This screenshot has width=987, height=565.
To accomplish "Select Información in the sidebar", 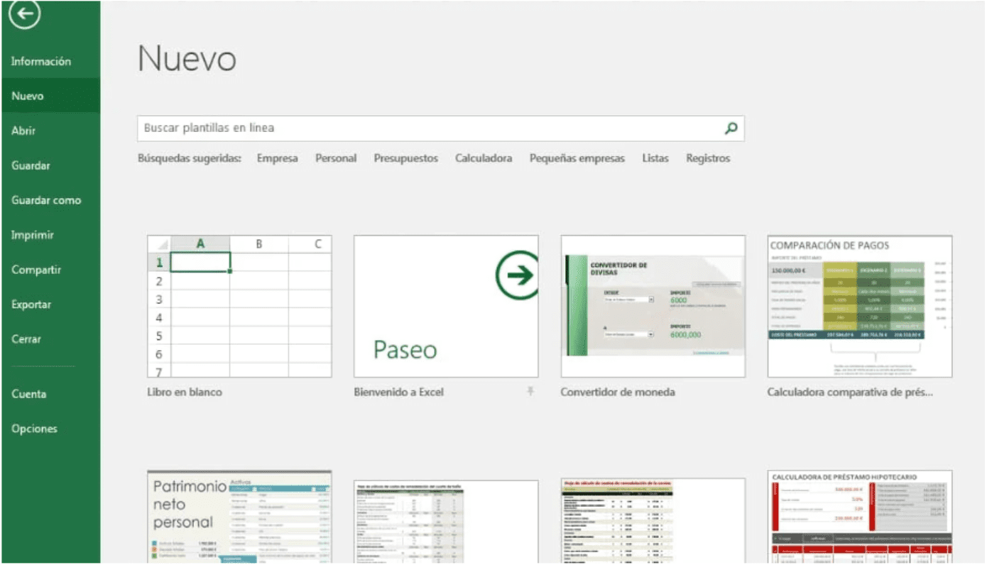I will [40, 61].
